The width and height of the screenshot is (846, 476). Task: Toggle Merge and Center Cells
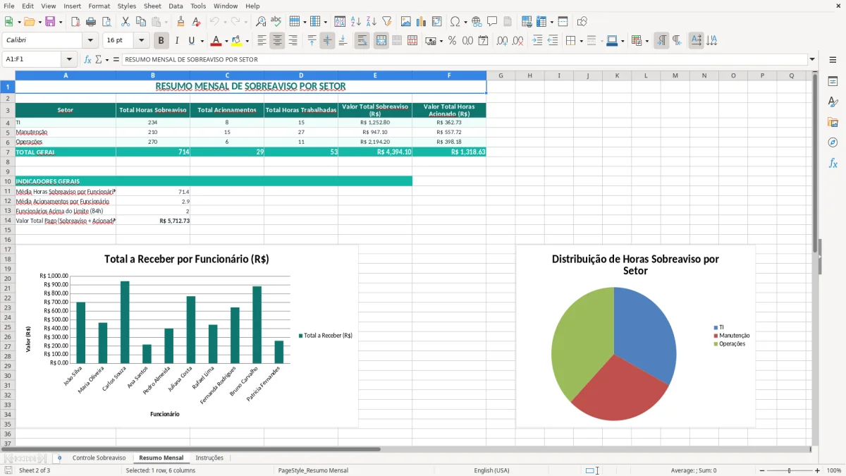[381, 41]
